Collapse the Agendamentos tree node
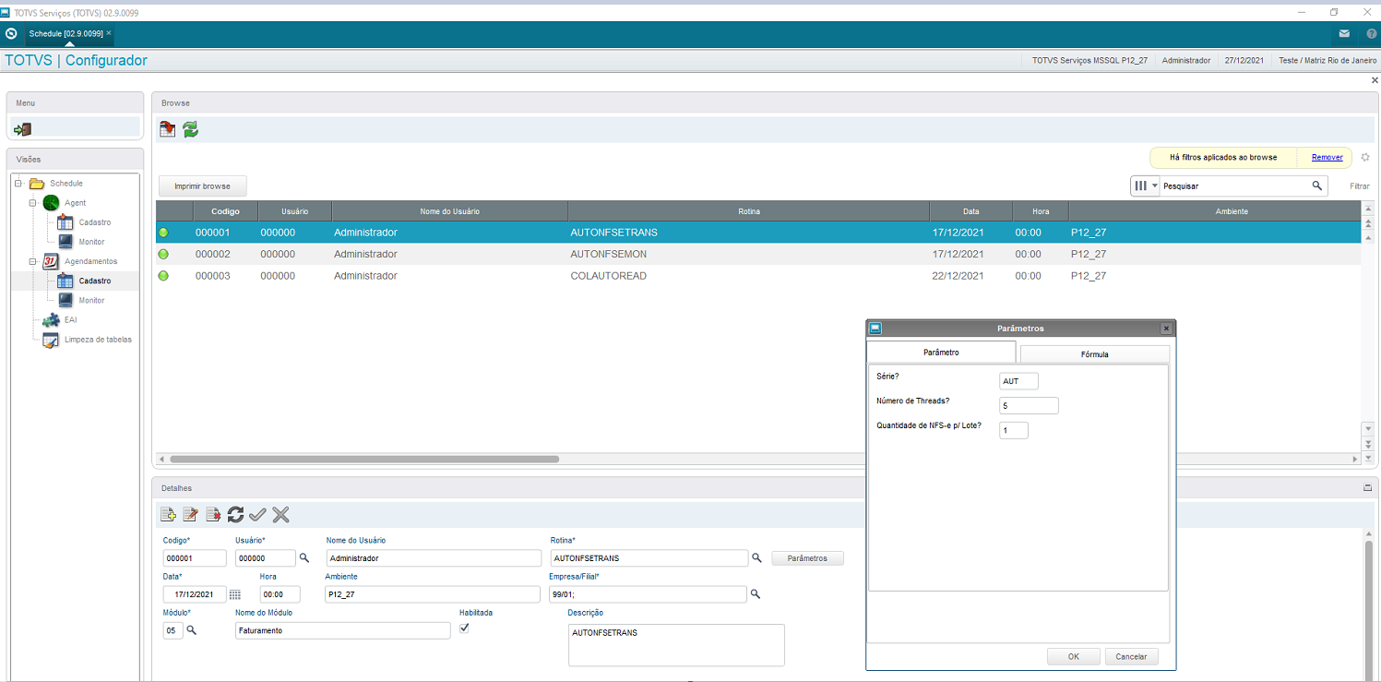 click(32, 261)
